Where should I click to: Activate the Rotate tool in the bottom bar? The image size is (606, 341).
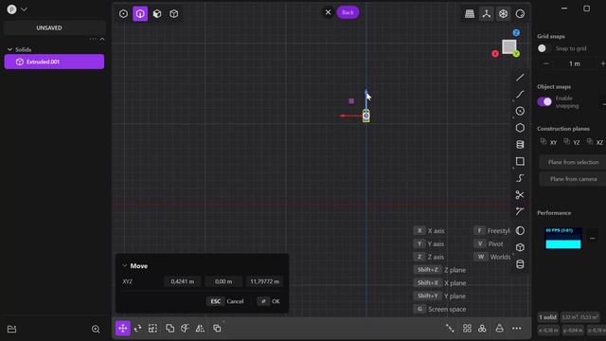click(x=137, y=329)
